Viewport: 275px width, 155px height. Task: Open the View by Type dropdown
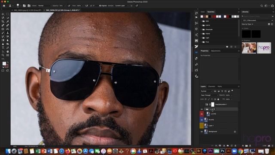coord(247,24)
